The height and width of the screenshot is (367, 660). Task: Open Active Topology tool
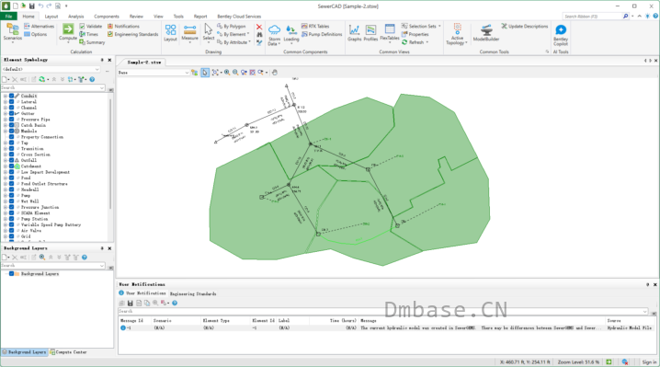coord(457,34)
